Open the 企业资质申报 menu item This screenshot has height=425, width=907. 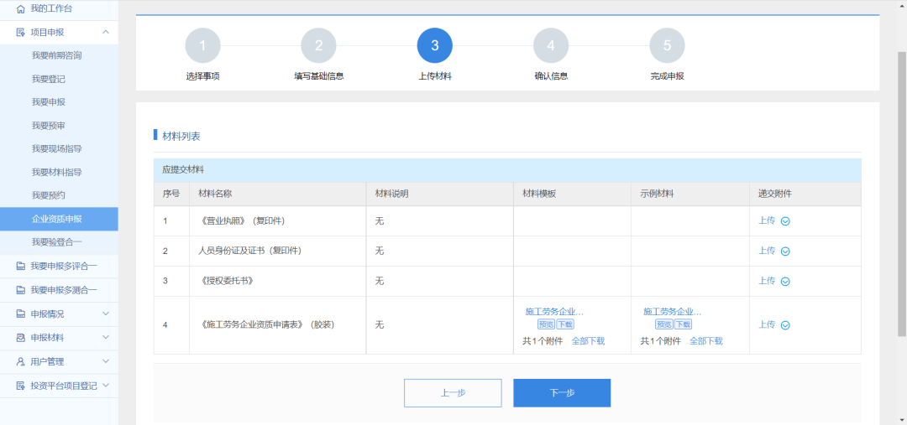56,219
